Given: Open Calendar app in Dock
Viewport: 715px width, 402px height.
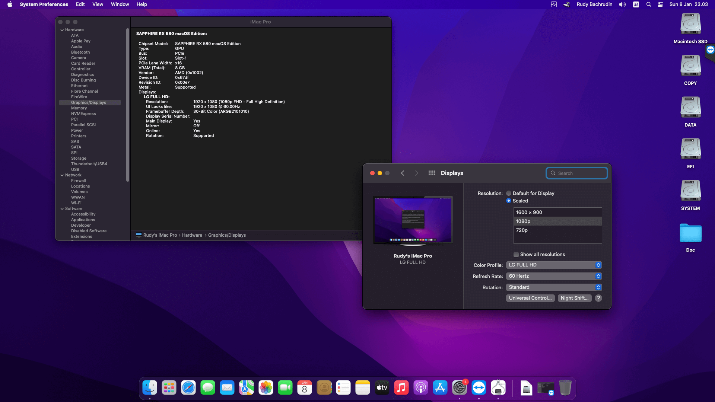Looking at the screenshot, I should point(305,388).
